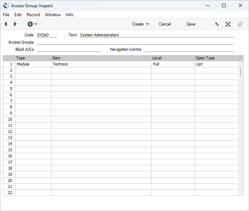Select the Full level cell
Viewport: 249px width, 211px height.
[x=173, y=64]
